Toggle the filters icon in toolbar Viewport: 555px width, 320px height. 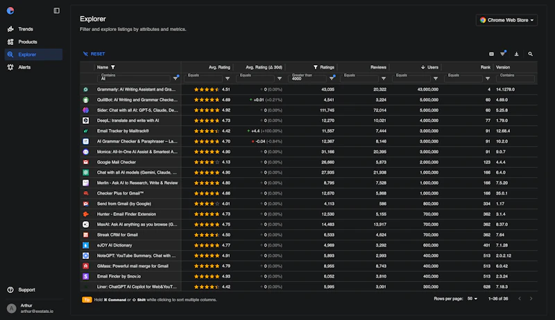tap(502, 54)
